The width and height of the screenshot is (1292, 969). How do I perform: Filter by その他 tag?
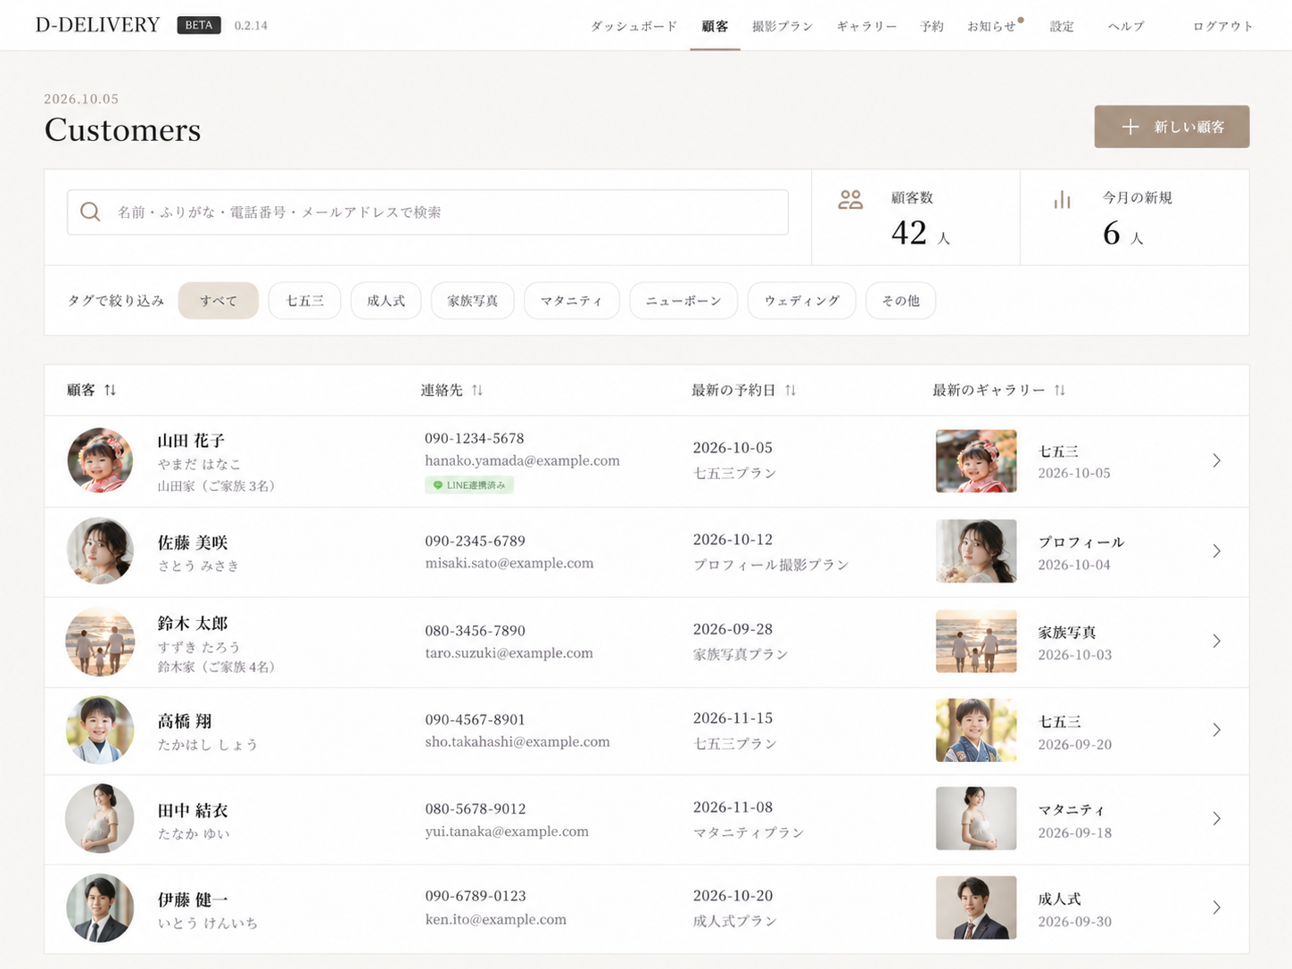901,301
